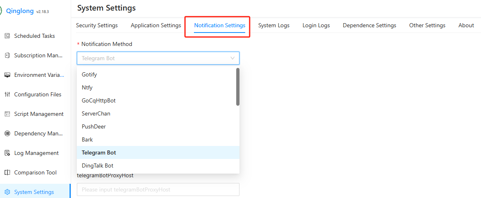Click the Comparison Tool sidebar icon
481x198 pixels.
[x=7, y=172]
